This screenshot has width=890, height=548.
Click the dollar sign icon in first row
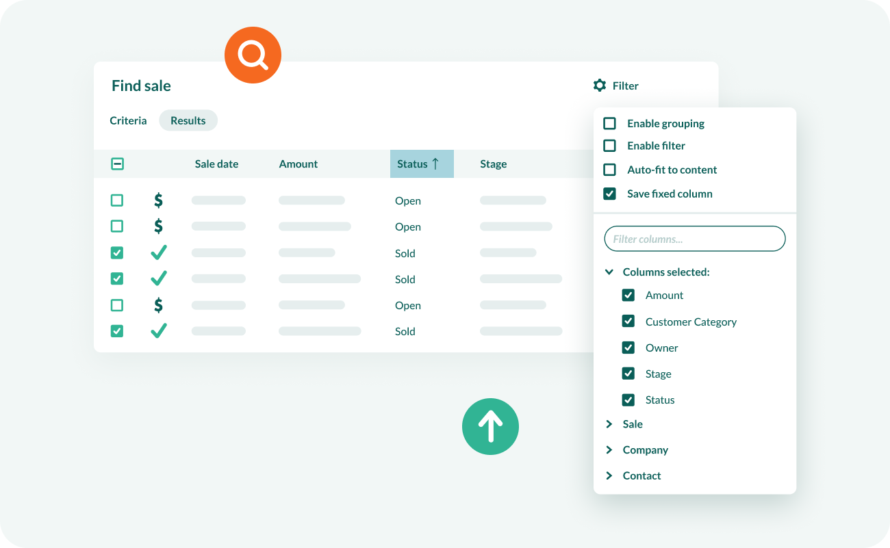(158, 200)
